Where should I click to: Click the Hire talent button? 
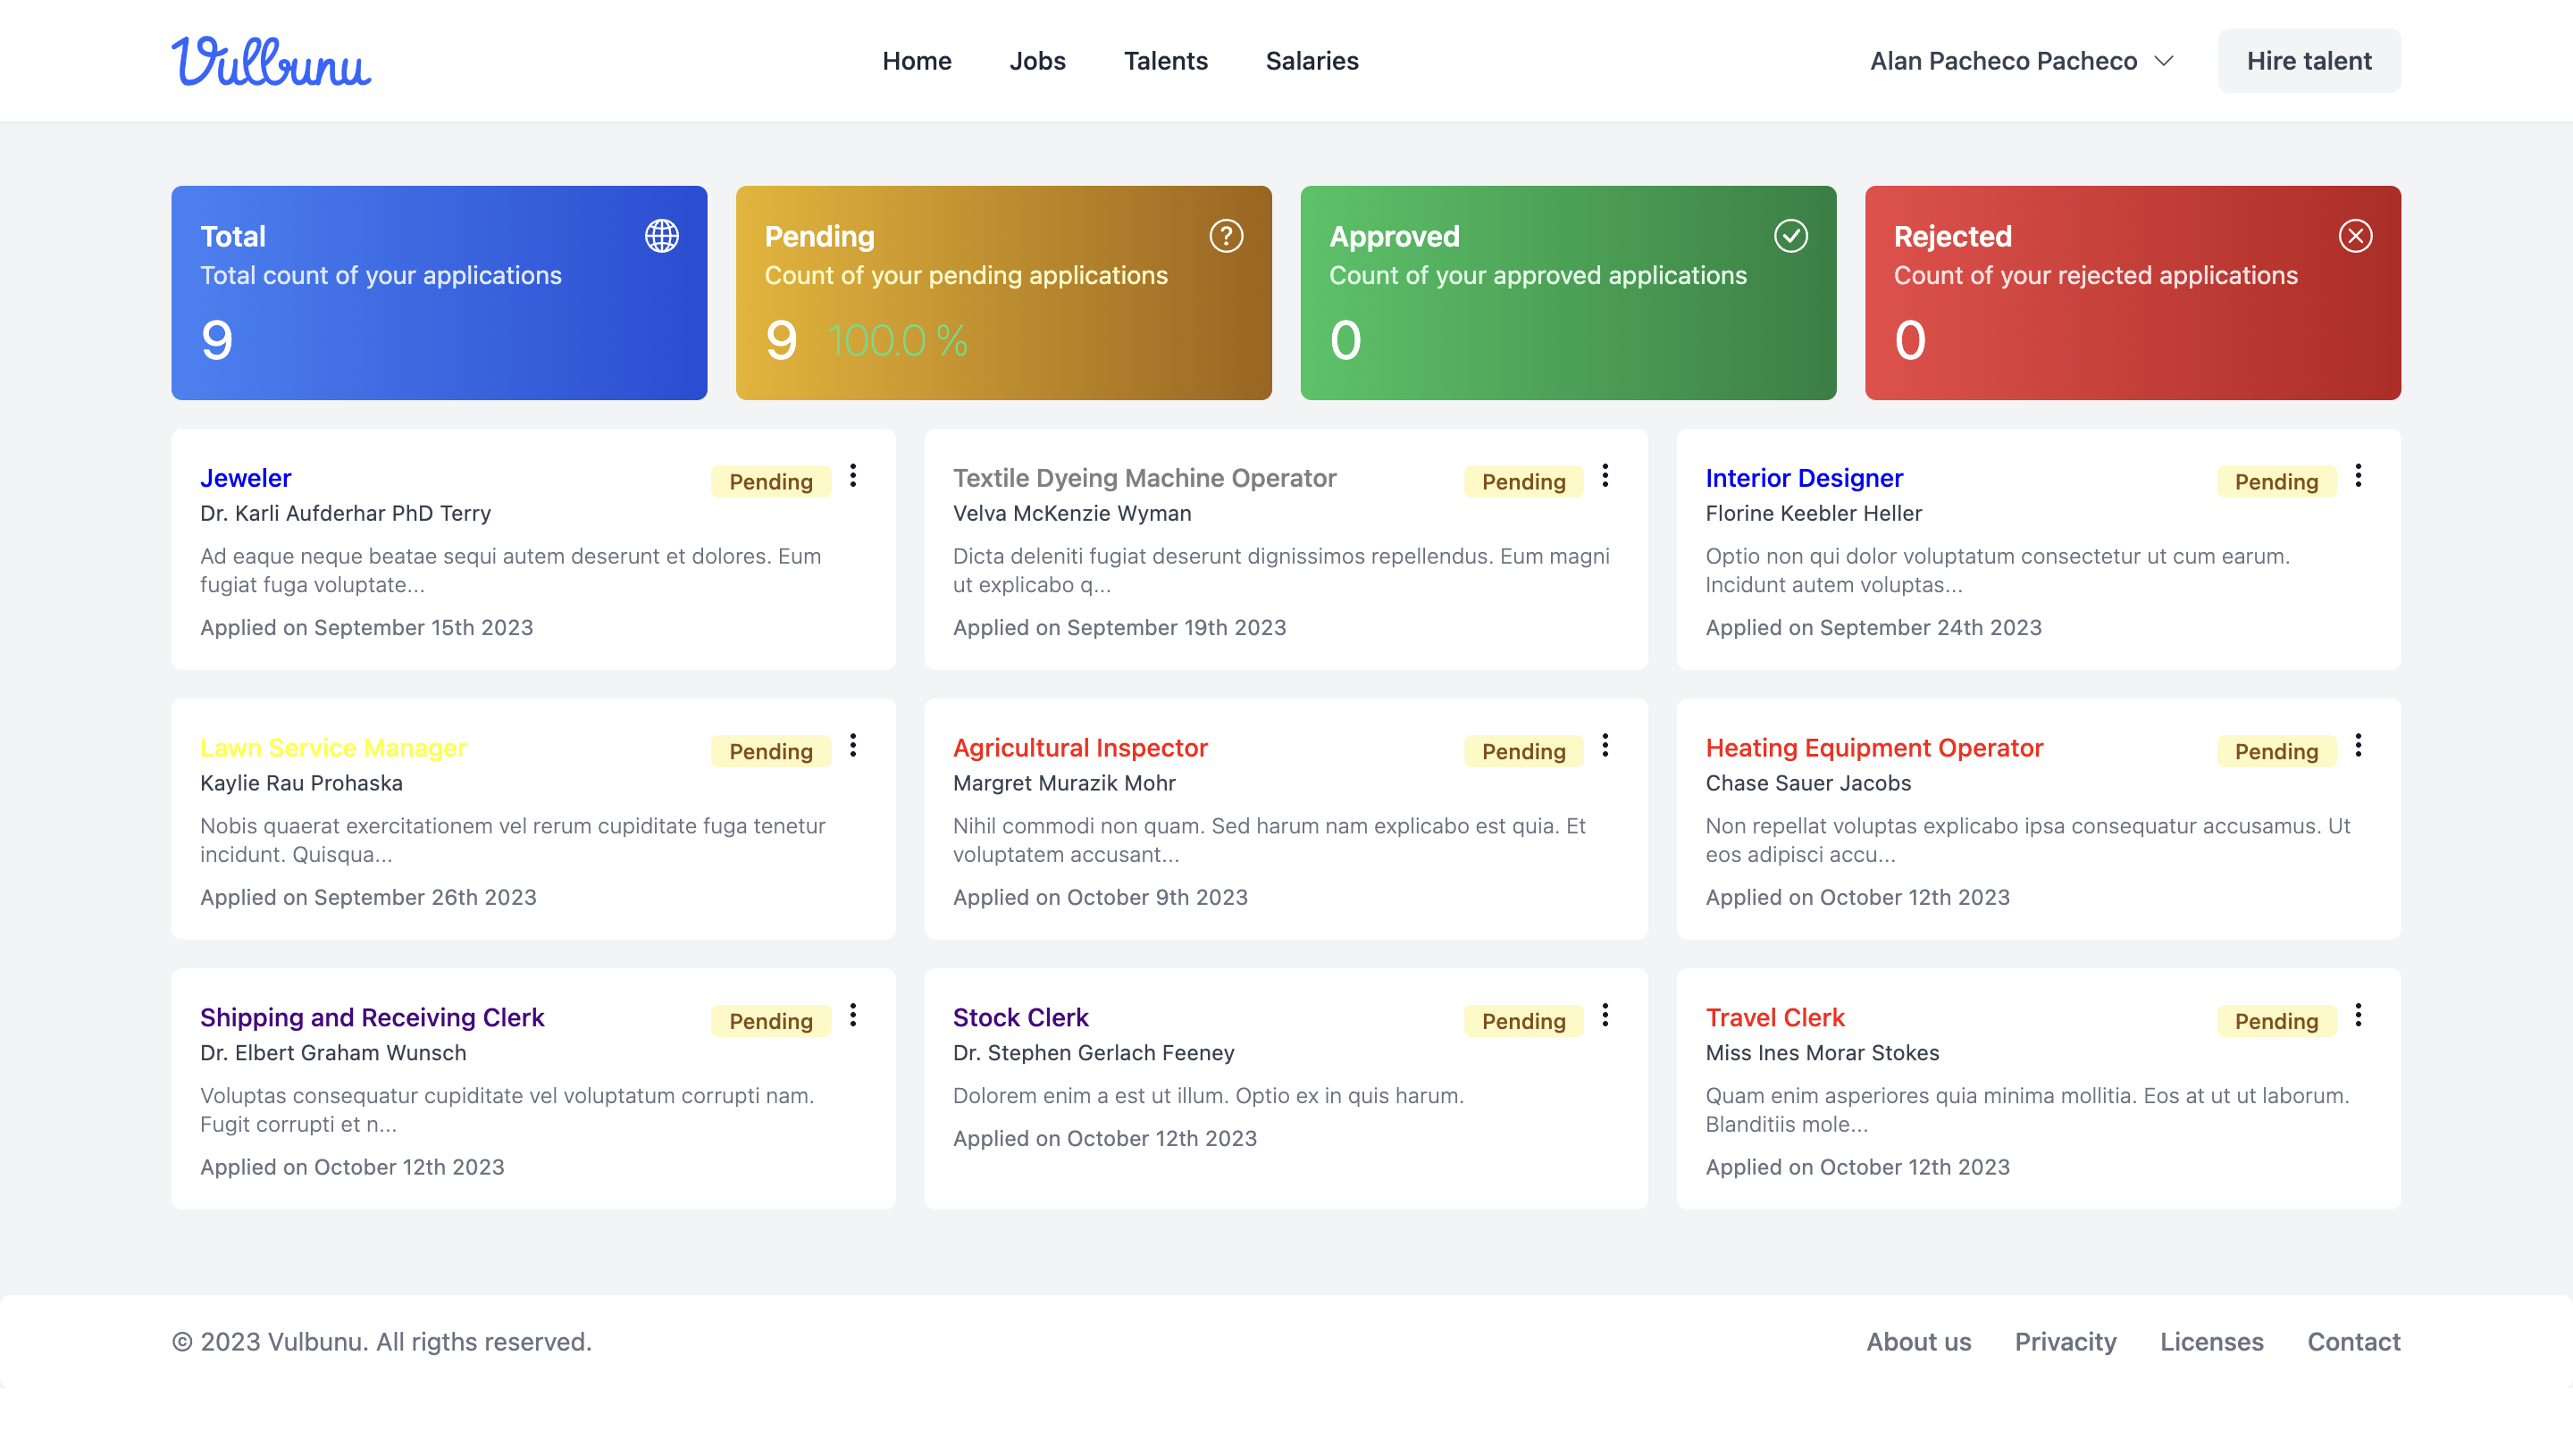(2309, 61)
